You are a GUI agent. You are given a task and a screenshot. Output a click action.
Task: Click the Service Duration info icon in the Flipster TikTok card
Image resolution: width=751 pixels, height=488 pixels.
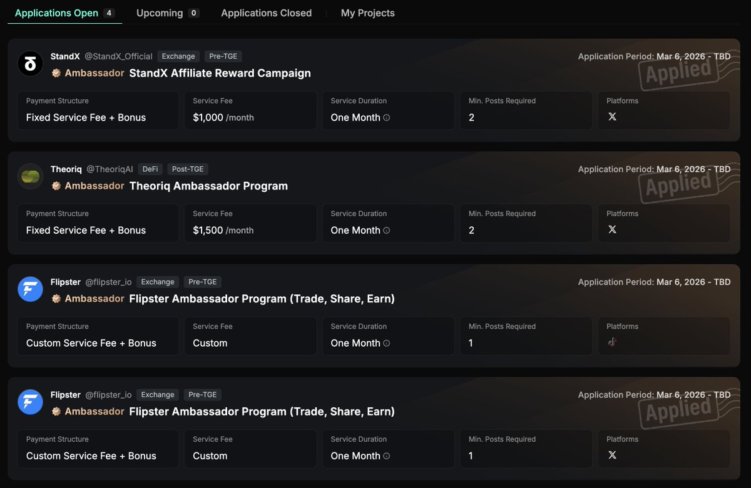386,343
